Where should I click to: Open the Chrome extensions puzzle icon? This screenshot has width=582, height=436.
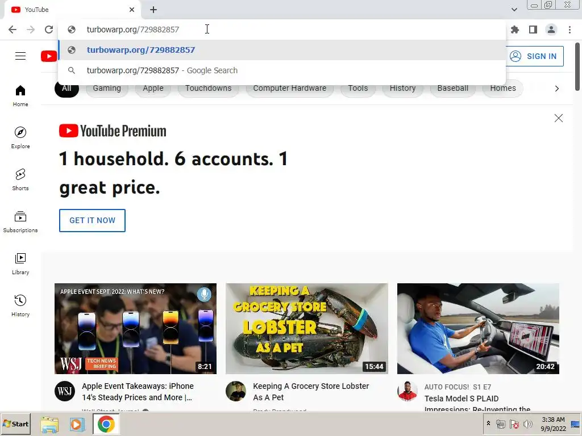tap(515, 30)
